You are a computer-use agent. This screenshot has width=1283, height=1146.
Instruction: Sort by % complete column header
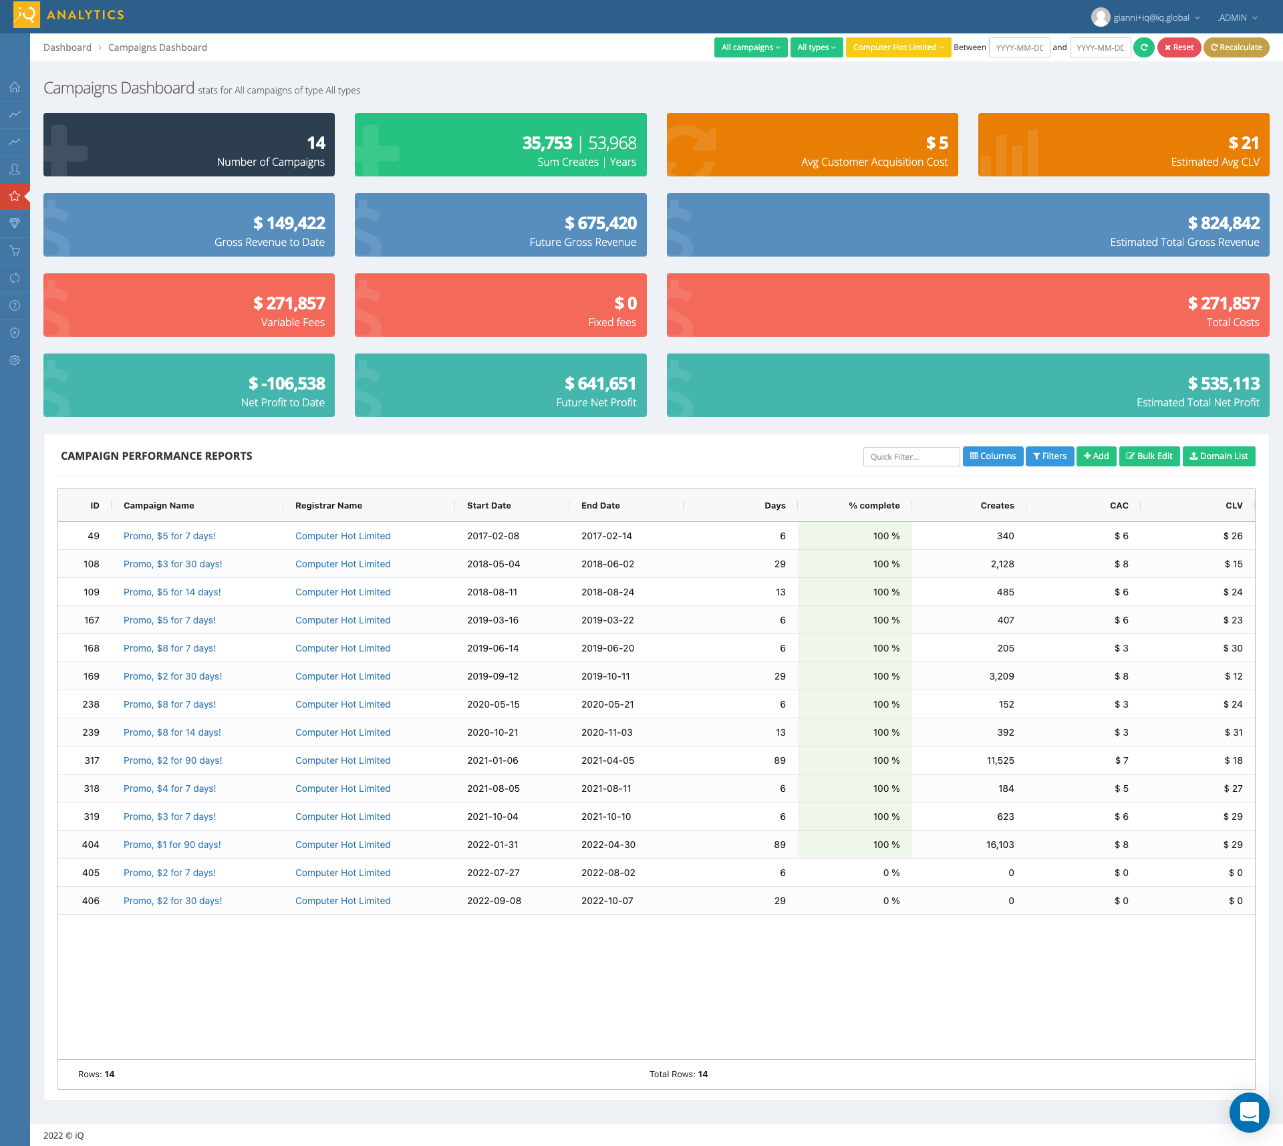(x=874, y=506)
